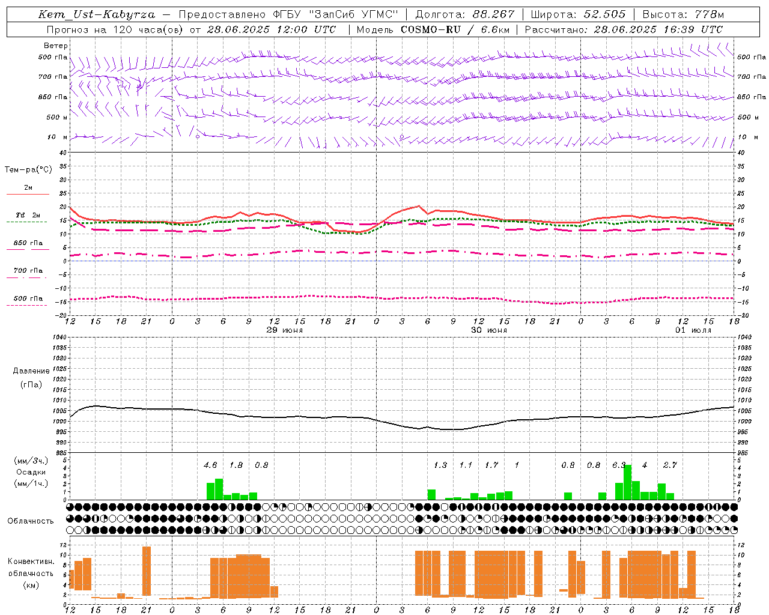The width and height of the screenshot is (769, 615).
Task: Click the longitude value Долгота: 88.267
Action: point(464,14)
